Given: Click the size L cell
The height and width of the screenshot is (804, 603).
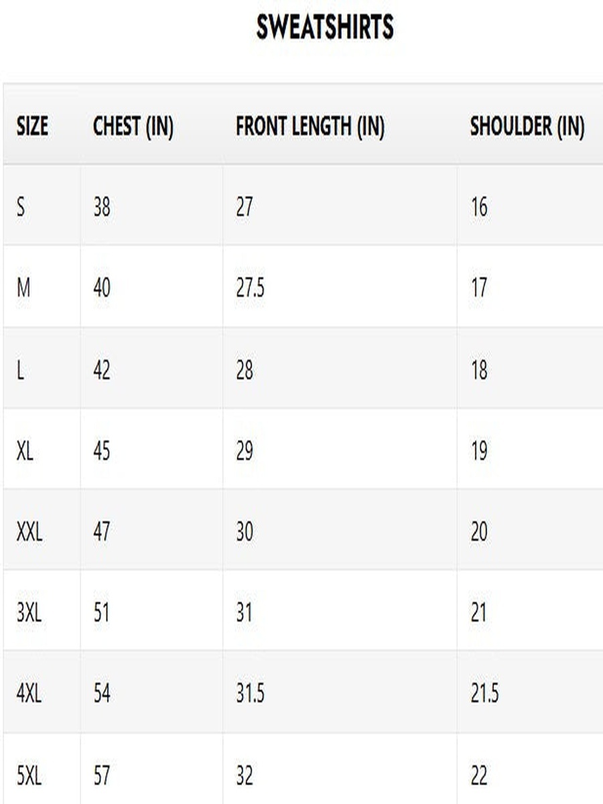Looking at the screenshot, I should pyautogui.click(x=20, y=370).
